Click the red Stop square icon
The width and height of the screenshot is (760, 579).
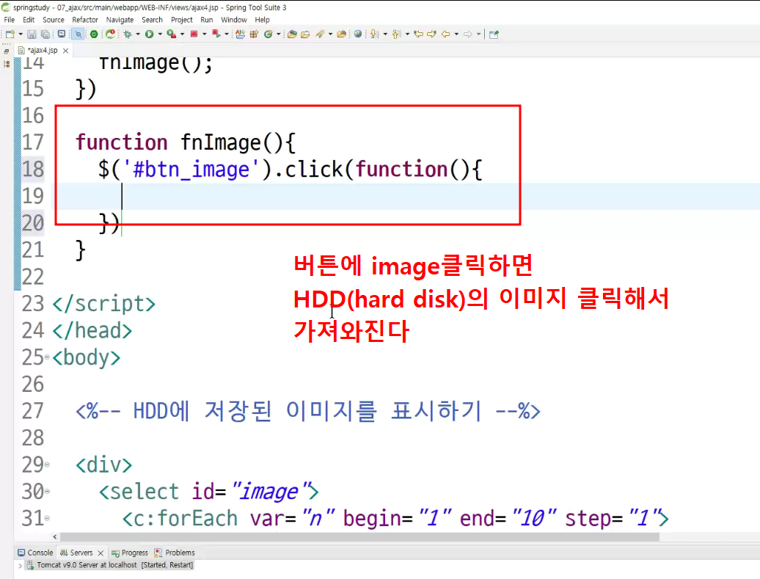pyautogui.click(x=194, y=34)
